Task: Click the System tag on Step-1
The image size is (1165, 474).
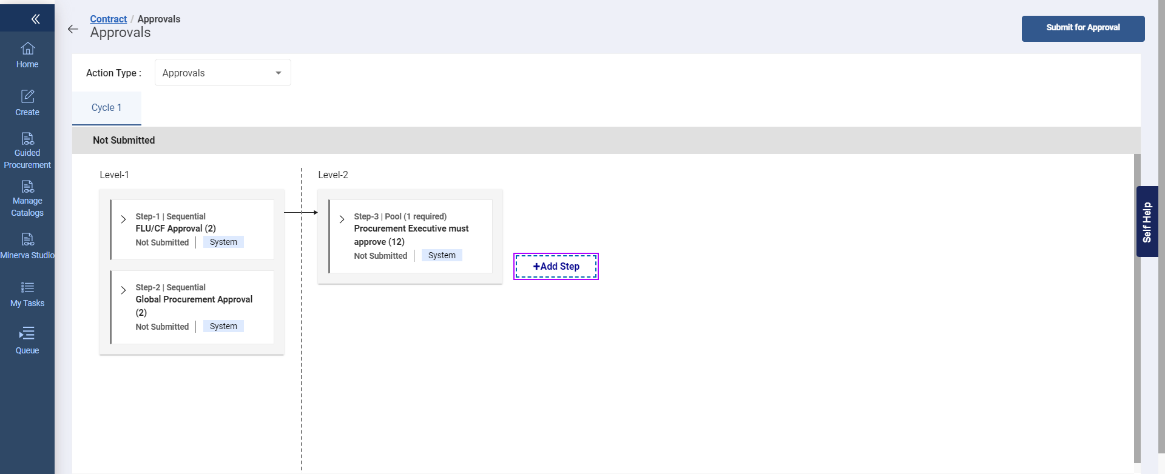Action: [x=223, y=242]
